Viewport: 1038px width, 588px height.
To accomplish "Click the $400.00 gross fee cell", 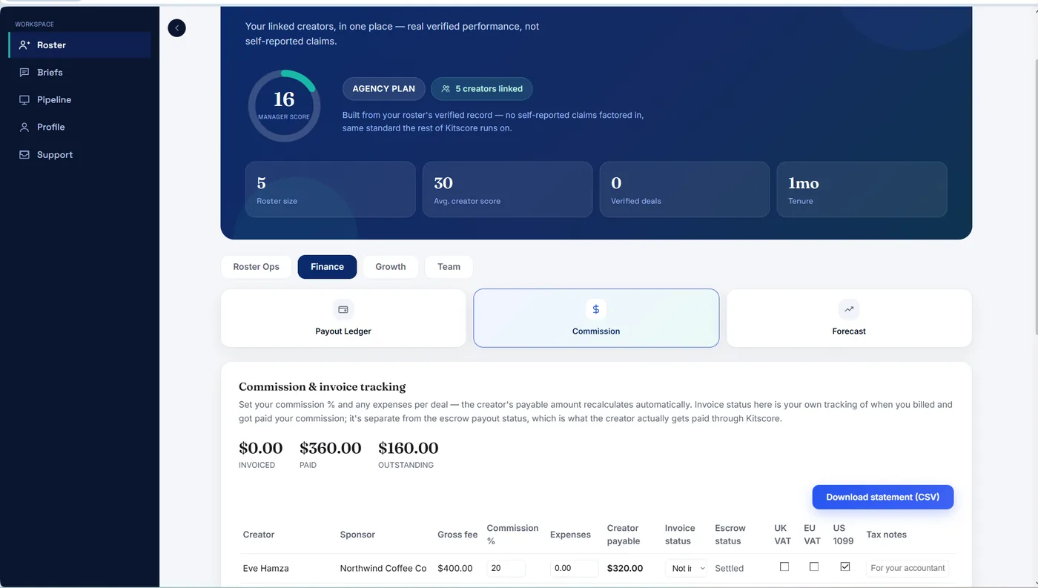I will pos(455,569).
